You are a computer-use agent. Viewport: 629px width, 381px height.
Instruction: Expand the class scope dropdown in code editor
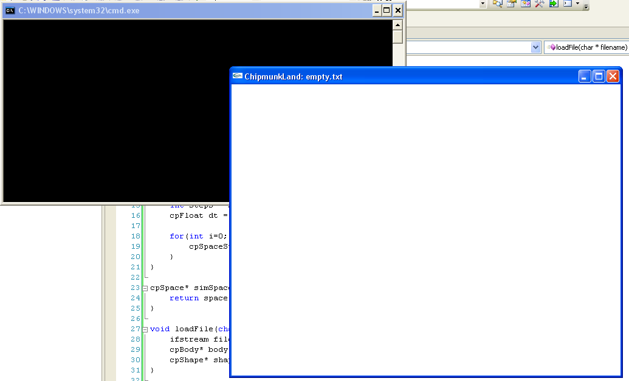tap(535, 47)
